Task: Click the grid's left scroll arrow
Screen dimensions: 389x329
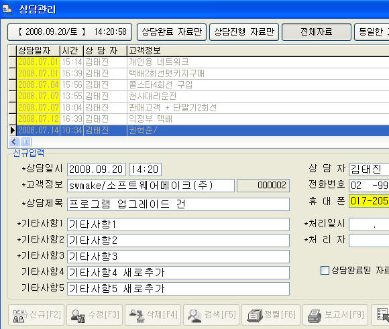Action: [x=14, y=142]
